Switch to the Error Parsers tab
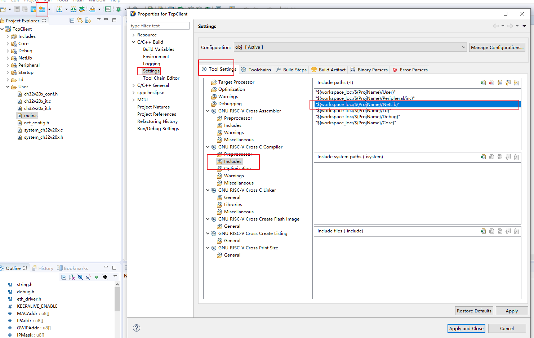Image resolution: width=534 pixels, height=338 pixels. pos(410,70)
